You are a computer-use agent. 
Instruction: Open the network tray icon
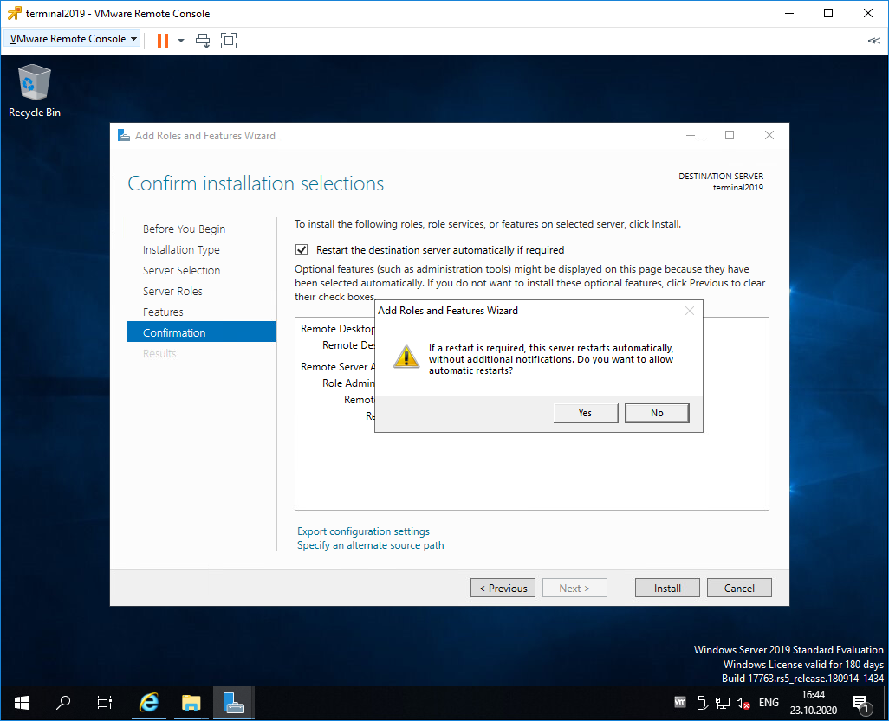(723, 704)
